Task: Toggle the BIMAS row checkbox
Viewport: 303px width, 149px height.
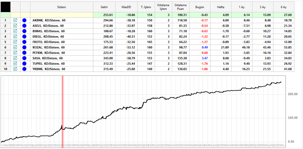Action: click(15, 31)
